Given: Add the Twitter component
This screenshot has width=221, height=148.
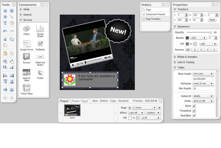Looking at the screenshot, I should click(40, 74).
